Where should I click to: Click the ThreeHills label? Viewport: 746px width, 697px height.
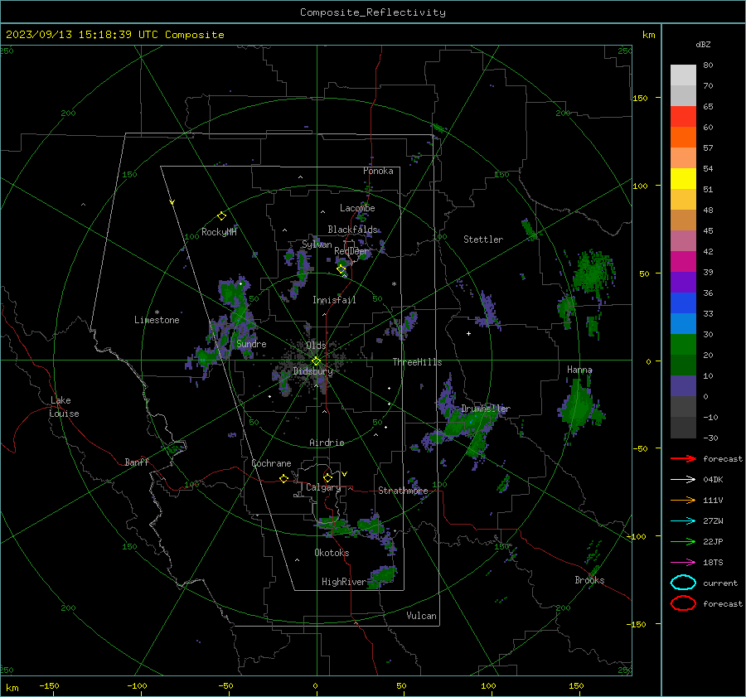point(417,362)
